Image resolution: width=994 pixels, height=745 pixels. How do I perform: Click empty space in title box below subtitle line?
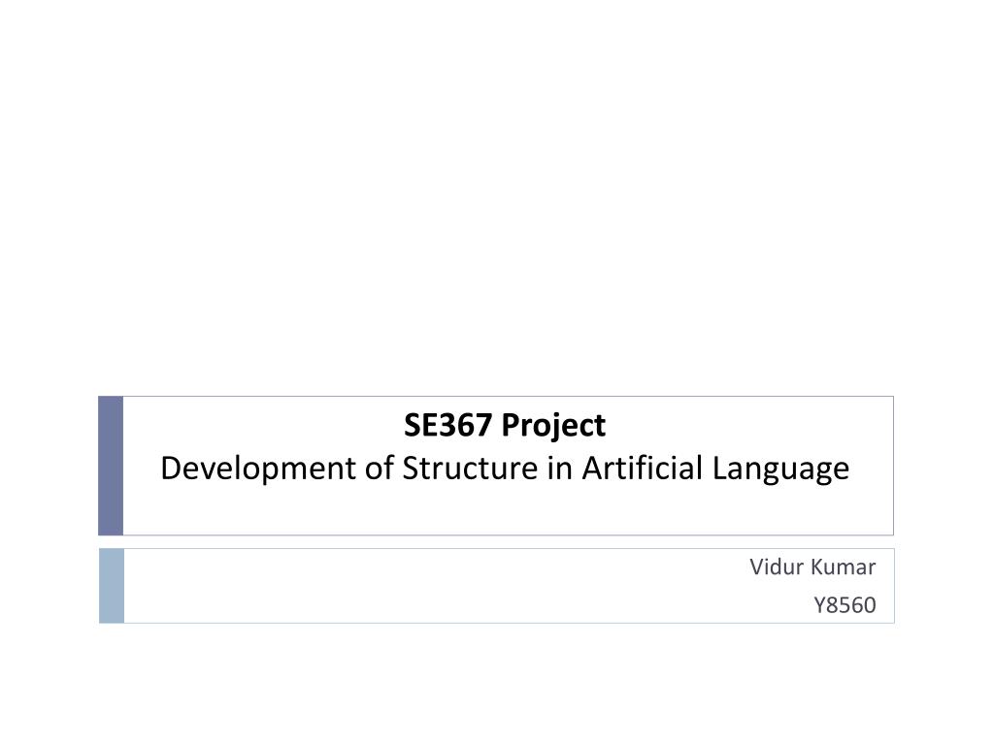pyautogui.click(x=507, y=512)
